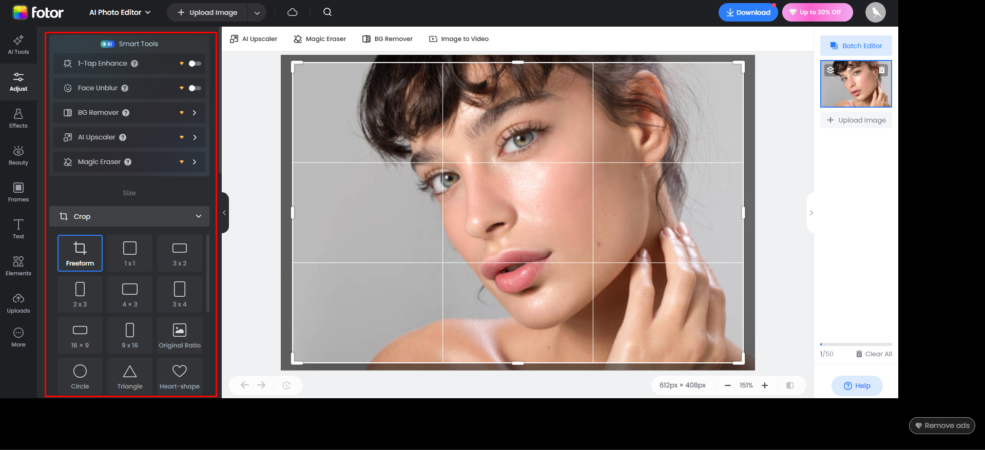Screen dimensions: 985x450
Task: Open Image to Video tool
Action: (x=459, y=39)
